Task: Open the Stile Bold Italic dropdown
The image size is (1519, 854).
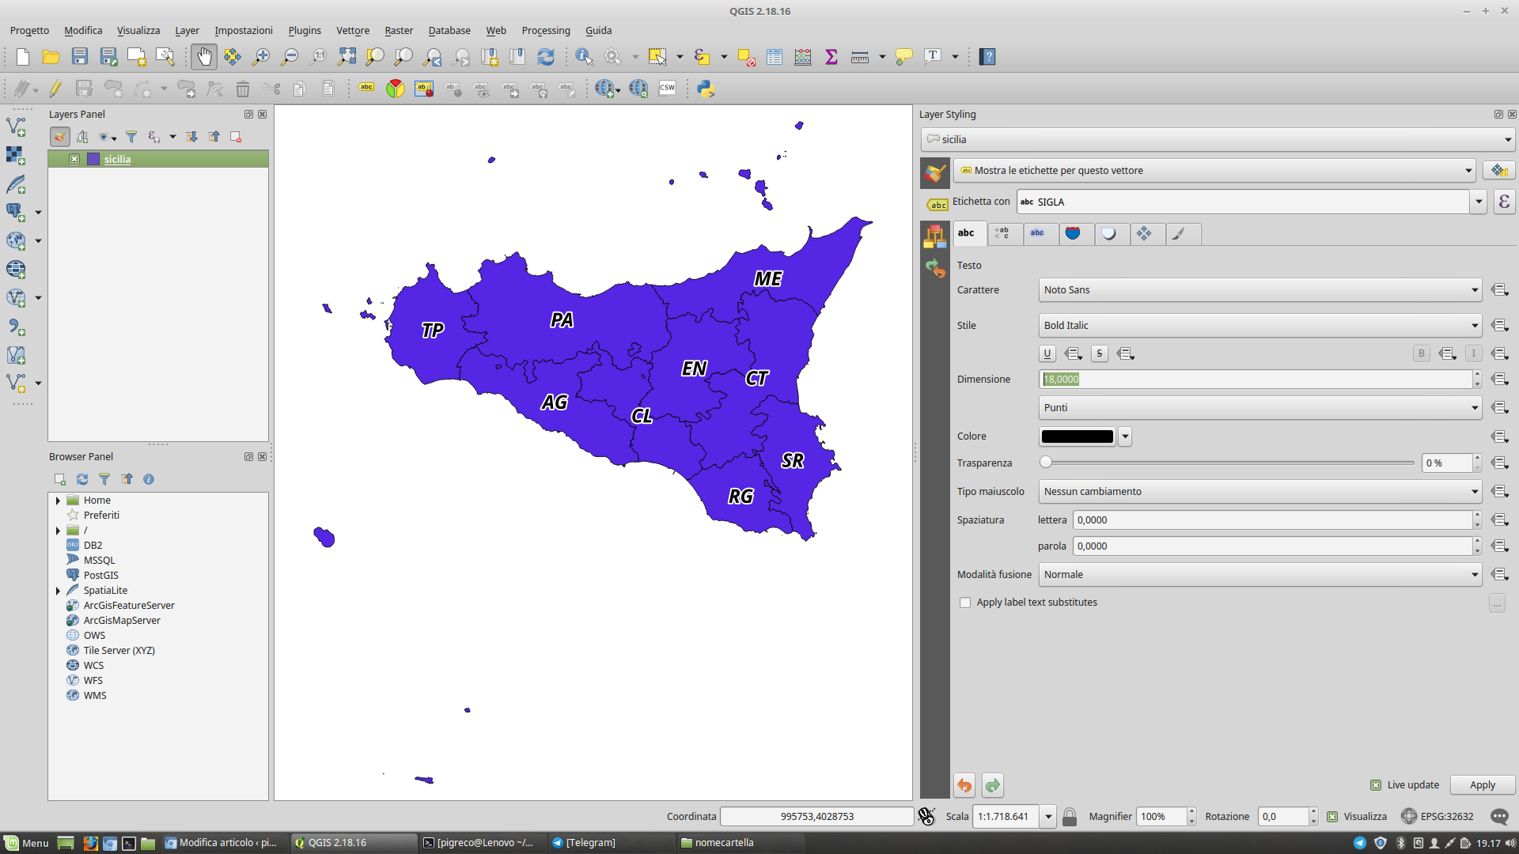Action: [1260, 326]
